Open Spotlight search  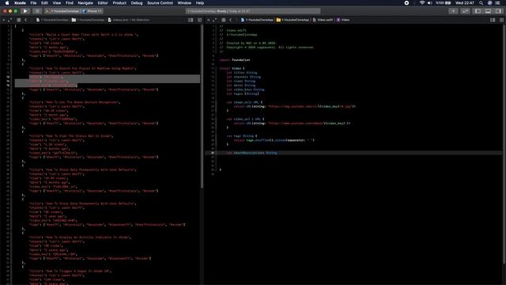[x=481, y=3]
